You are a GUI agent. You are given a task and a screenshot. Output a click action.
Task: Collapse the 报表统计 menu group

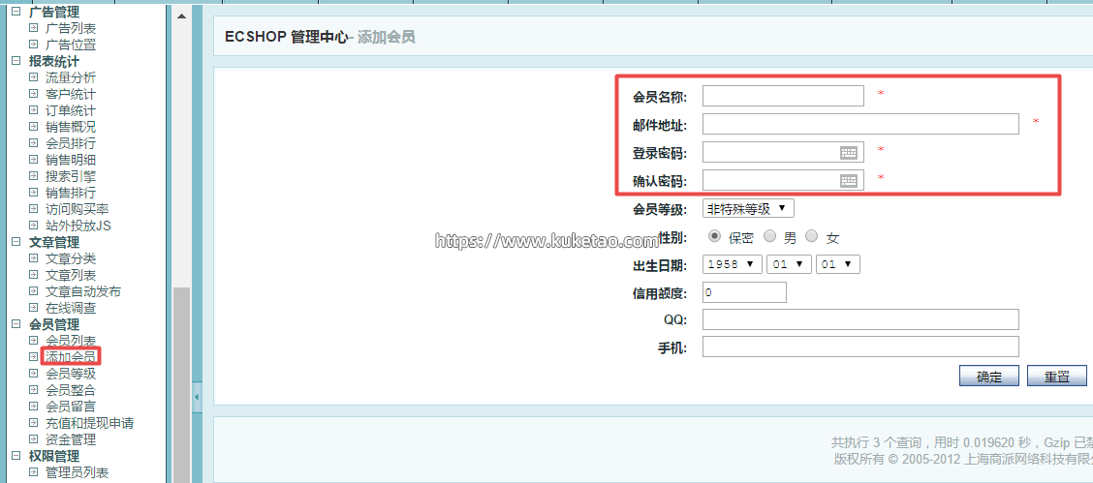point(16,61)
